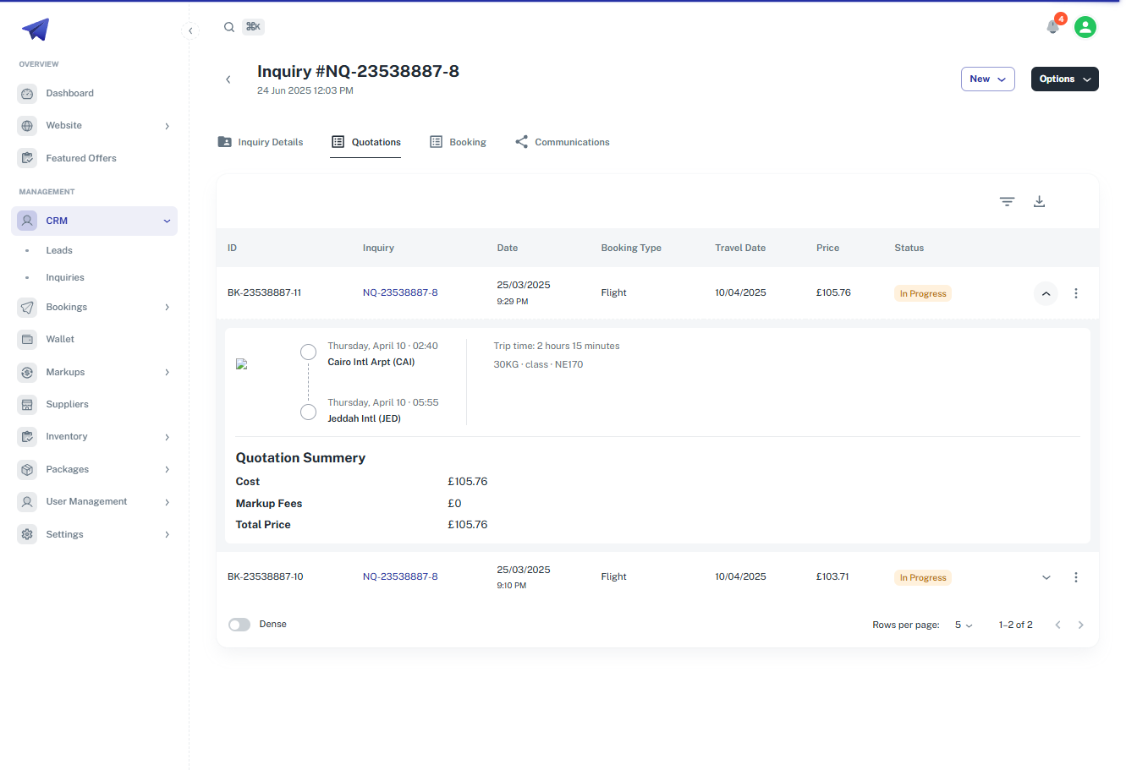Collapse the BK-23538887-11 row details
This screenshot has height=770, width=1126.
1046,293
